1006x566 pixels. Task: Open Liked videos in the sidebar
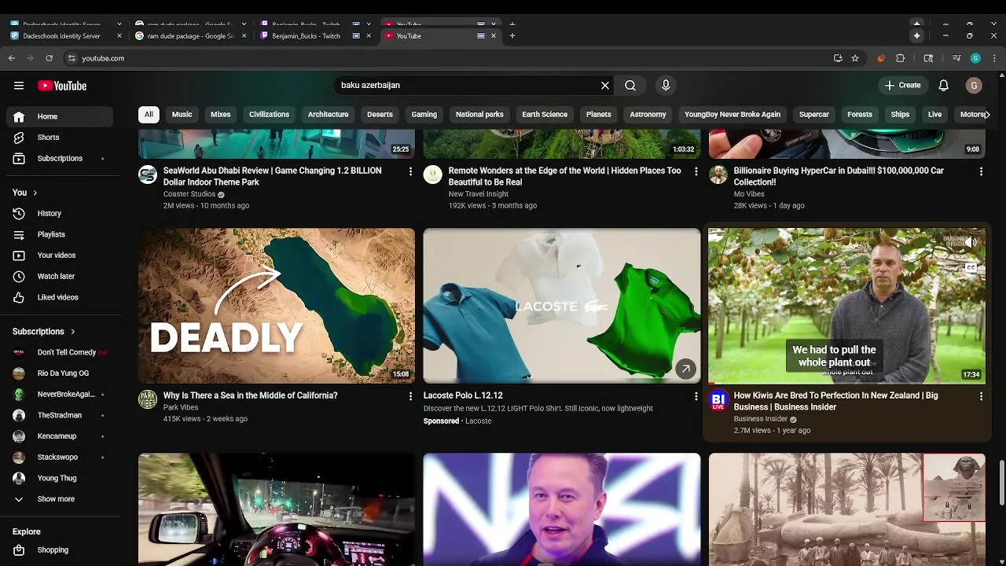click(x=57, y=297)
